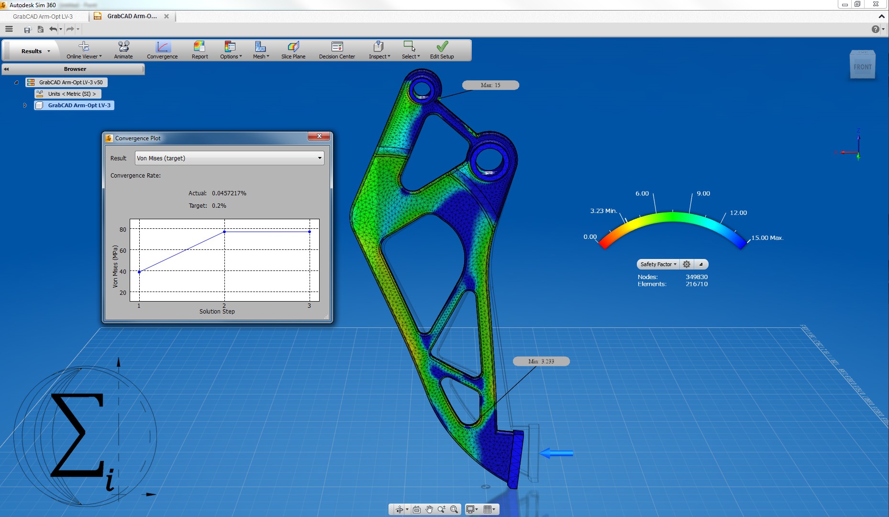
Task: Click the Actual 0.0457217% convergence value
Action: 229,193
